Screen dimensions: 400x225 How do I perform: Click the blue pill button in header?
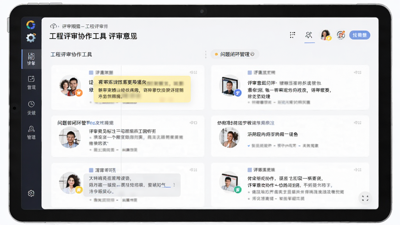point(360,35)
